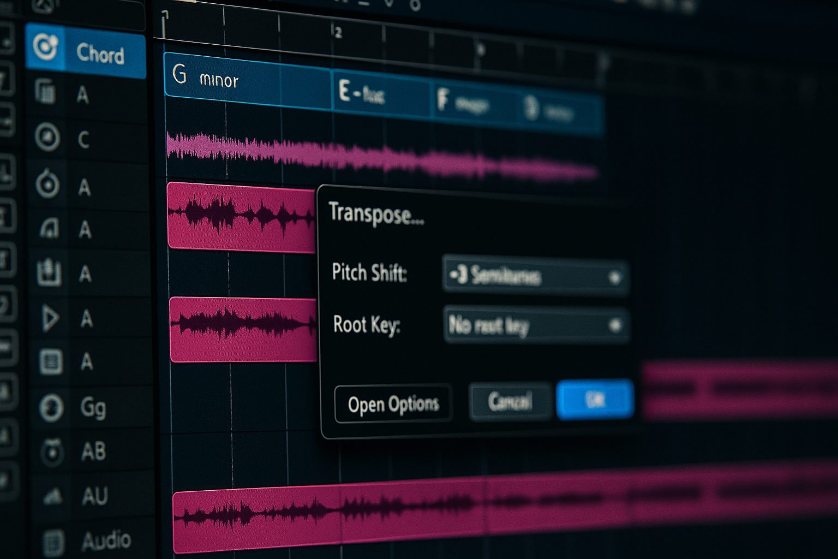Cancel the Transpose dialog
This screenshot has width=838, height=559.
click(x=510, y=402)
